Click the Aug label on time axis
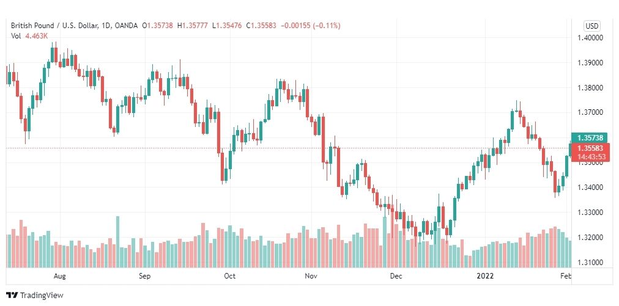The width and height of the screenshot is (619, 306). click(x=59, y=276)
